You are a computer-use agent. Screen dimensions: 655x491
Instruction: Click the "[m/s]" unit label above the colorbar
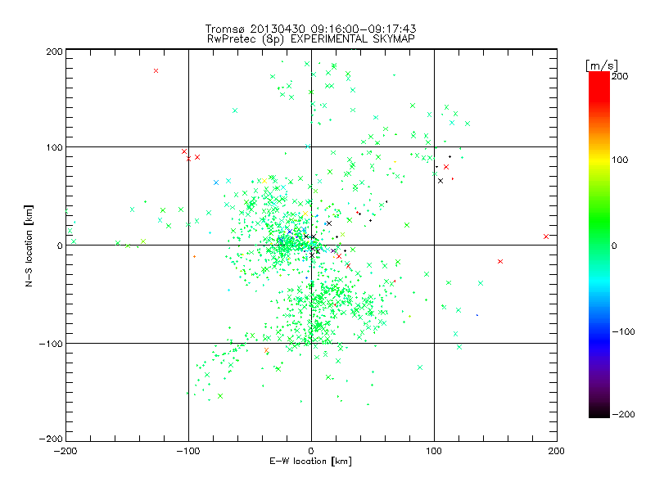pos(602,65)
